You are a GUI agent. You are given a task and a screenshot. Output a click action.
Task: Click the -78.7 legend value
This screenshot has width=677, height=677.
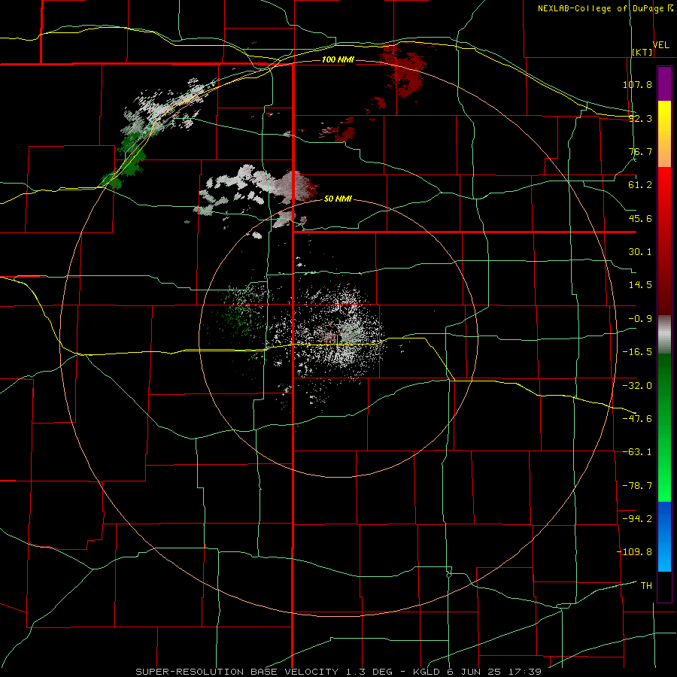pyautogui.click(x=637, y=486)
